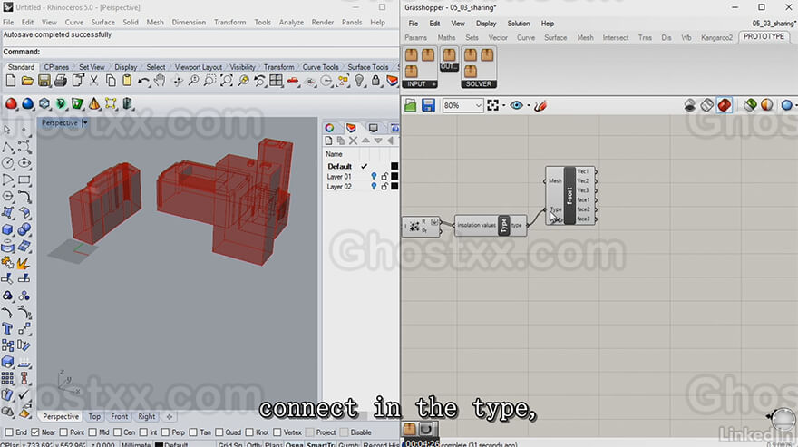Click in the Rhino Command input field
Screen dimensions: 798x447
coord(219,52)
